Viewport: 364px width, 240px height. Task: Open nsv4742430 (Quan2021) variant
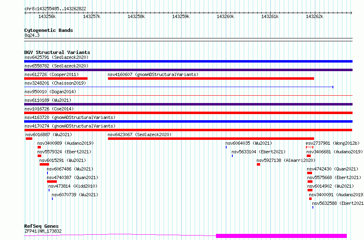point(333,169)
